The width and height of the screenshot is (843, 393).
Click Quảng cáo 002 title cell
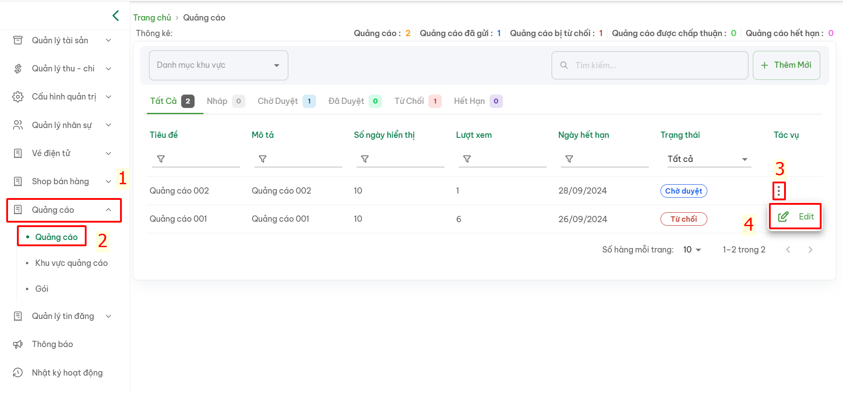179,191
